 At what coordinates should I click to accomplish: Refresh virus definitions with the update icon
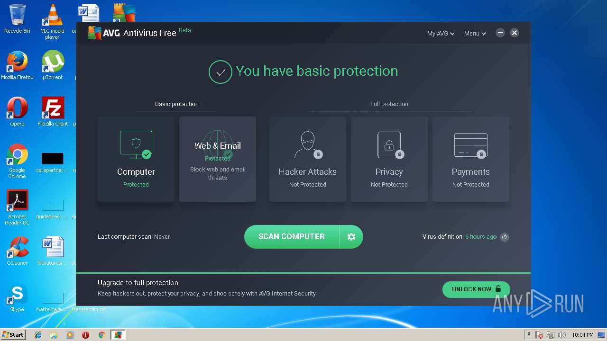click(505, 237)
